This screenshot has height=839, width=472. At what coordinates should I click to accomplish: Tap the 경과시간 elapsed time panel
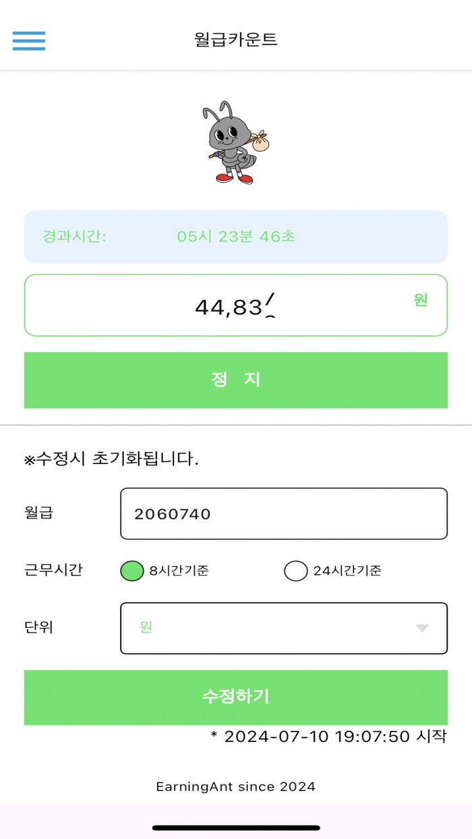(x=236, y=237)
